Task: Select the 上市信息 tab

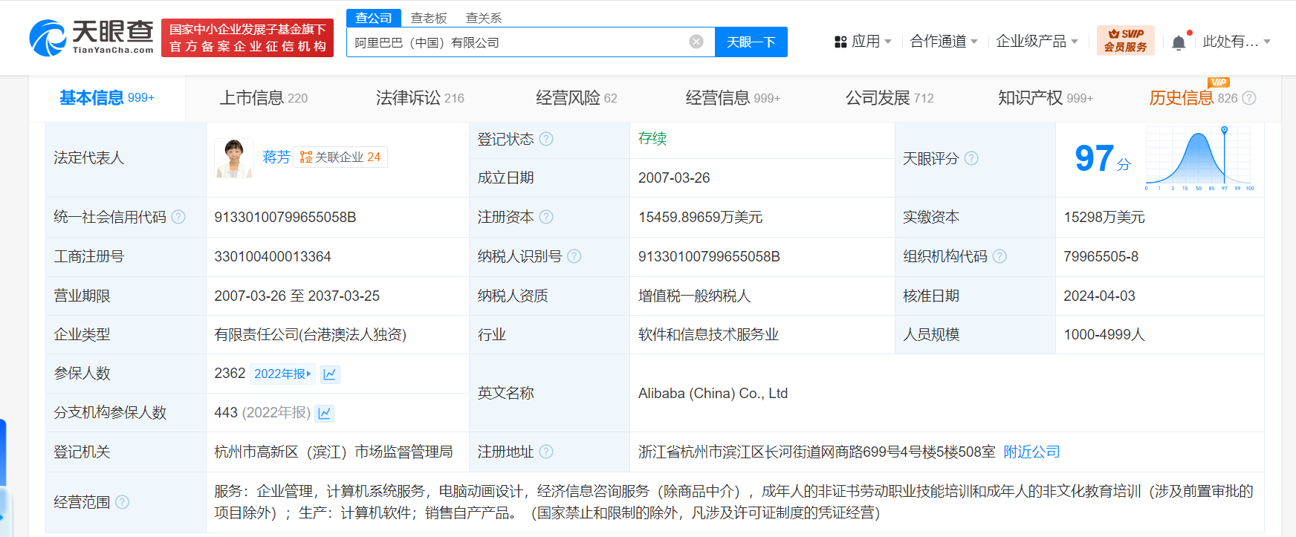Action: tap(264, 98)
